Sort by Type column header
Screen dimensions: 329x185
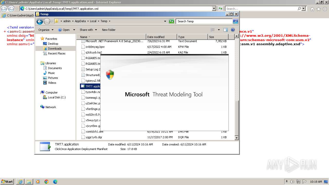(x=192, y=37)
